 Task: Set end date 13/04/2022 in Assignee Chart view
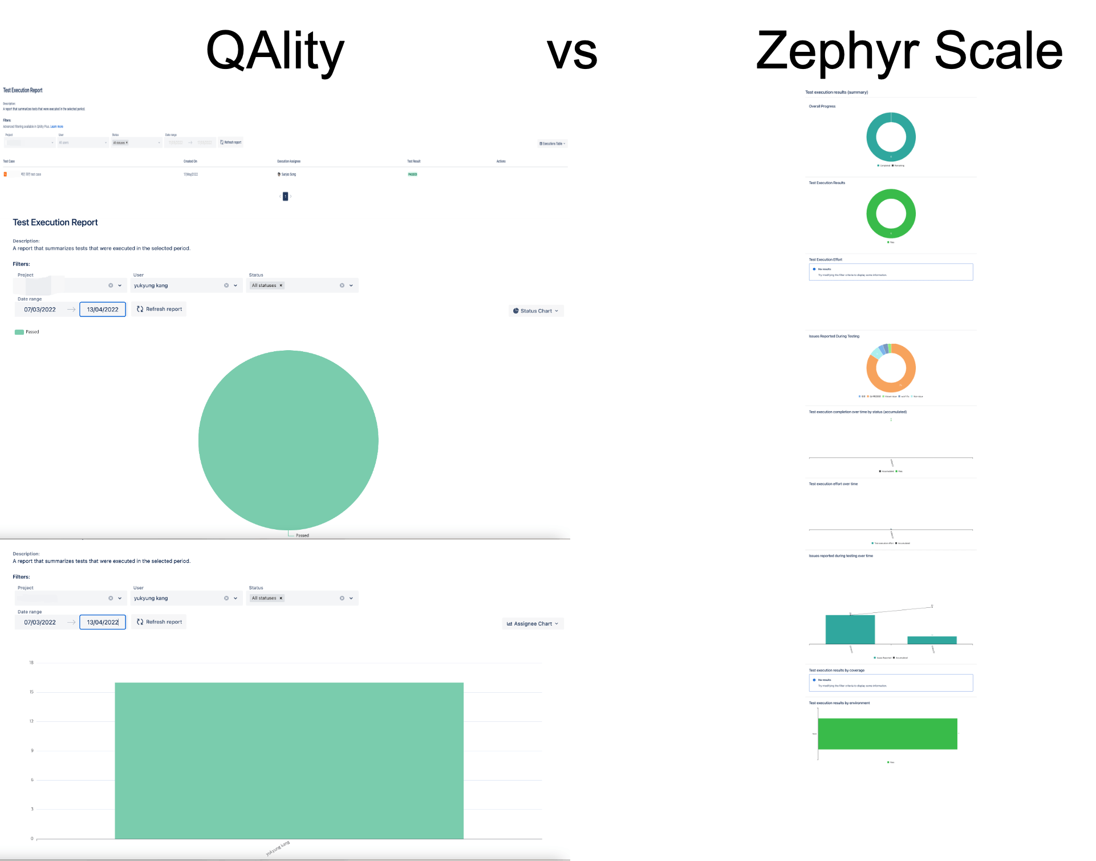click(103, 623)
